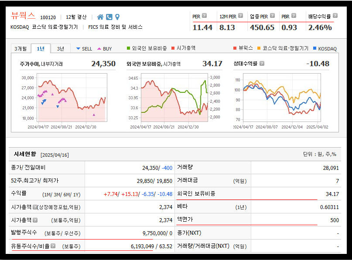Click the 시세현황 section heading
This screenshot has width=352, height=260.
25,154
